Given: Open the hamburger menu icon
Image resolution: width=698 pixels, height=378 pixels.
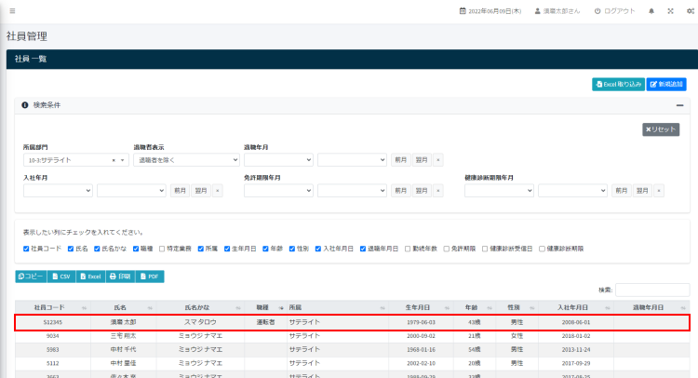Looking at the screenshot, I should tap(11, 11).
